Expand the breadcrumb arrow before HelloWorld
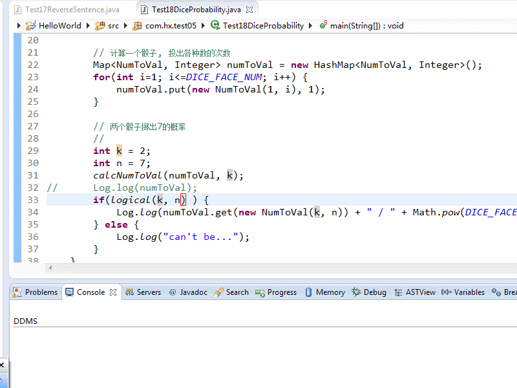This screenshot has width=517, height=388. pyautogui.click(x=19, y=25)
